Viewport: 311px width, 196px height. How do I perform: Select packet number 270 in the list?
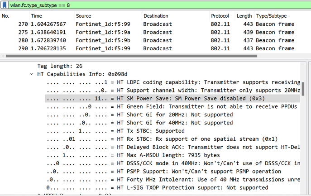[136, 24]
